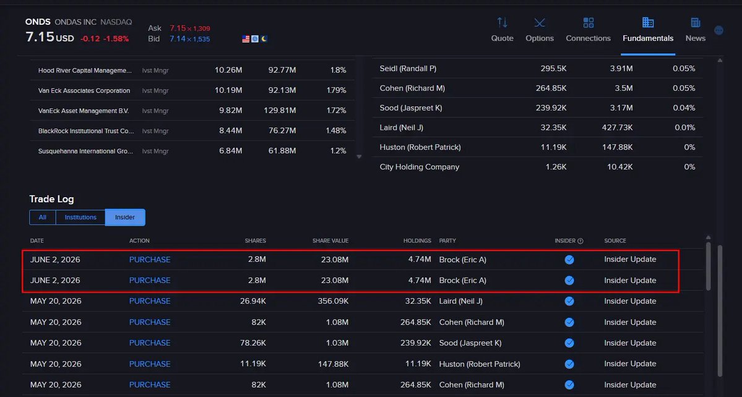Viewport: 742px width, 397px height.
Task: Open the Options tab
Action: (540, 30)
